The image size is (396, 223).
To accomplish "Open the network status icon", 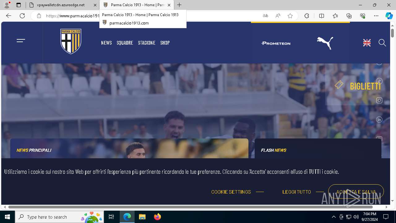I will 349,217.
